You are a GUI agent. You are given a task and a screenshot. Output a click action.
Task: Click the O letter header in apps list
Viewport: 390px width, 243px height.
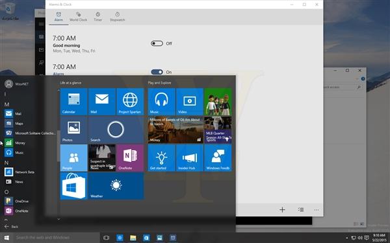coord(6,192)
